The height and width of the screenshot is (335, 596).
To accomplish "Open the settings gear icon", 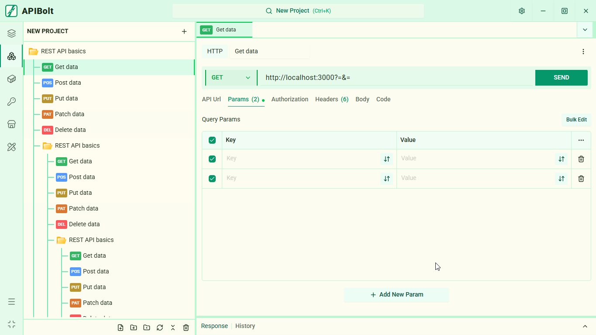I will tap(522, 11).
